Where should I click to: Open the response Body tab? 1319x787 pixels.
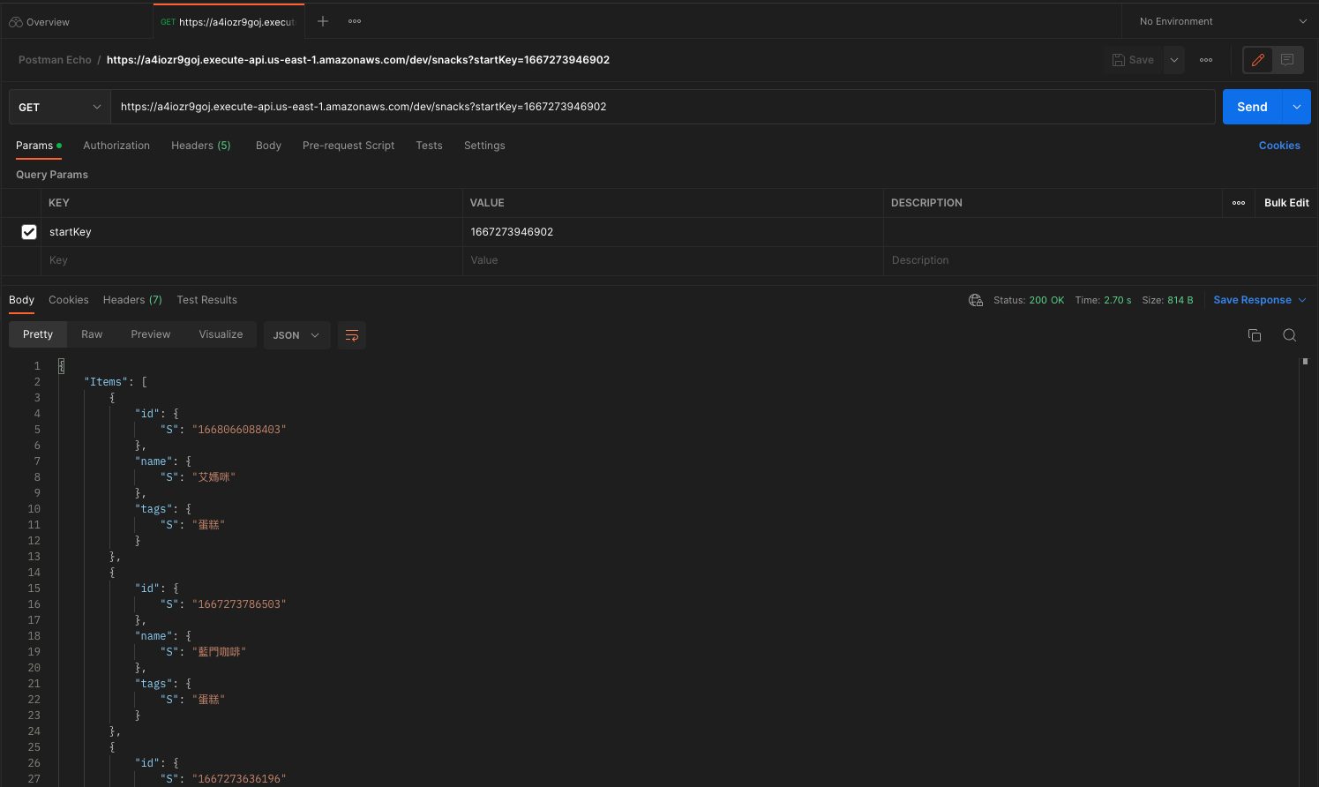tap(21, 300)
